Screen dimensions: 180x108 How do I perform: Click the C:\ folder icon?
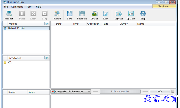pos(5,62)
